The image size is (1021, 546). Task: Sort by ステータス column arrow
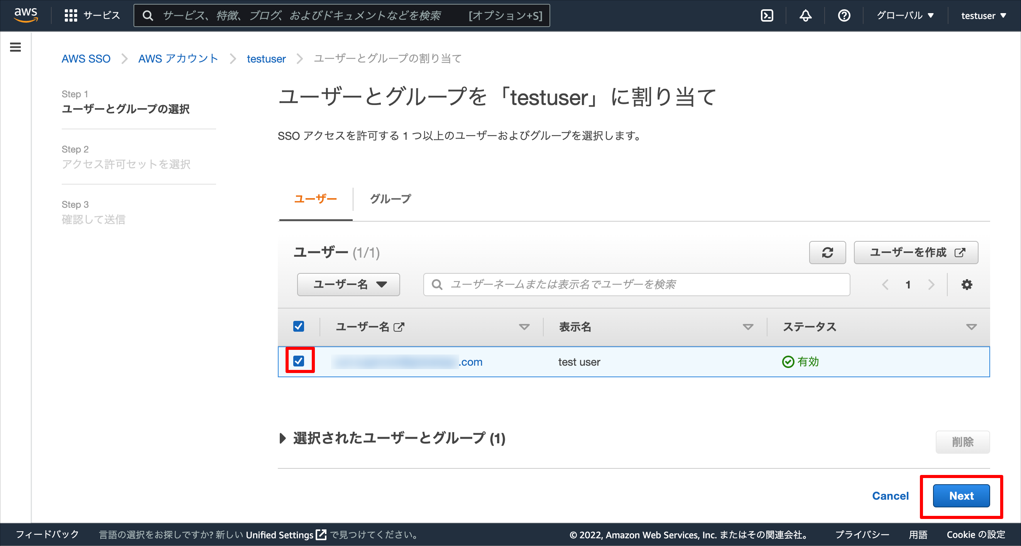pyautogui.click(x=971, y=327)
